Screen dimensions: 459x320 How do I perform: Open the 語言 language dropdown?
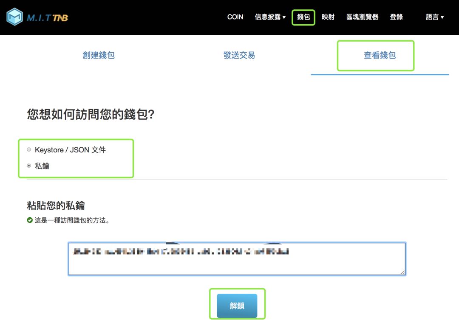click(x=433, y=17)
